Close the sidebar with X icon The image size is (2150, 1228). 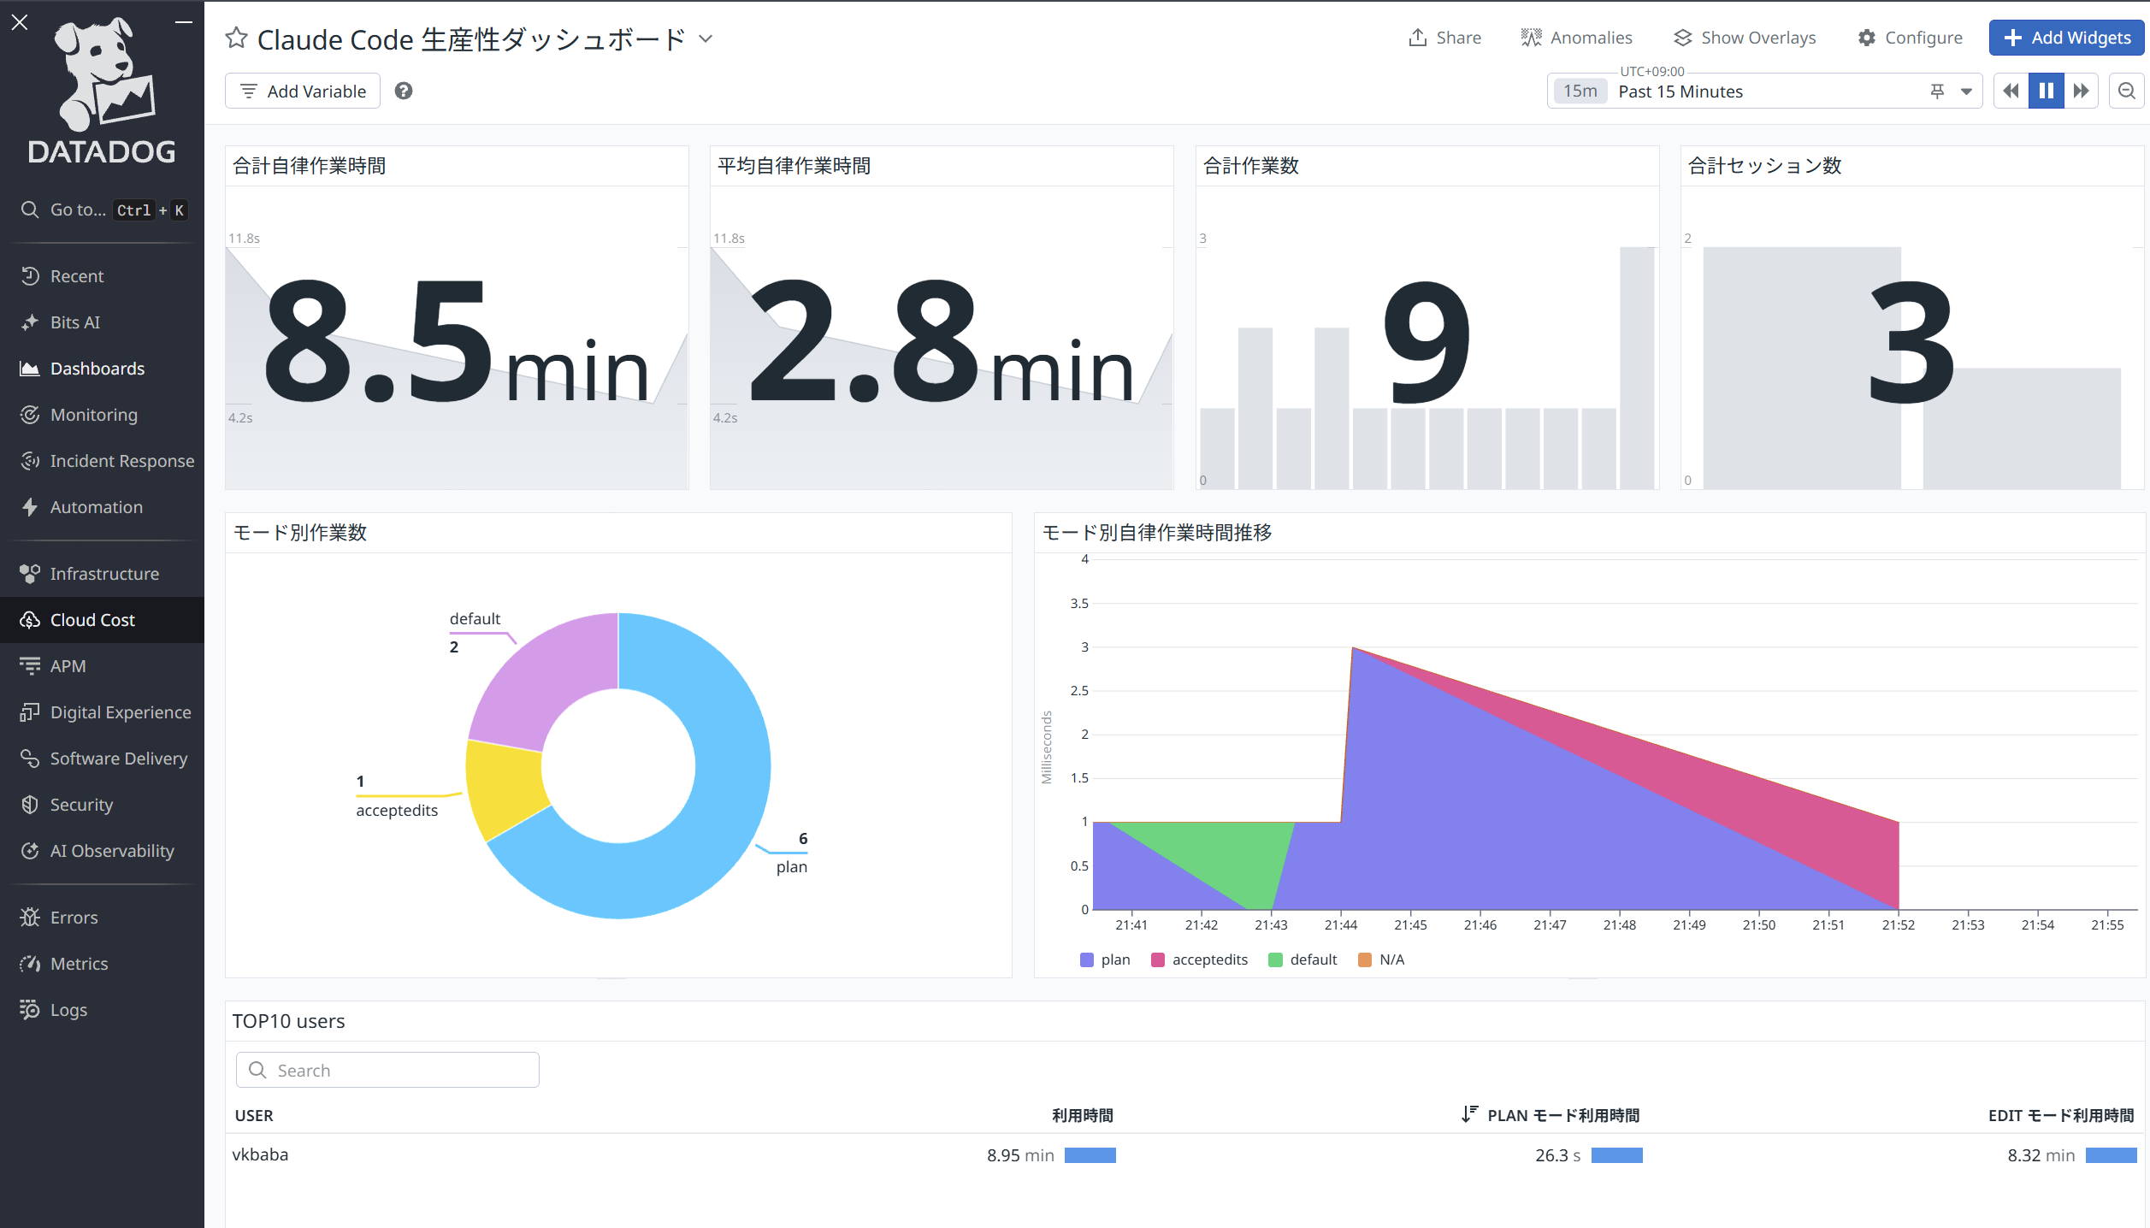tap(20, 22)
